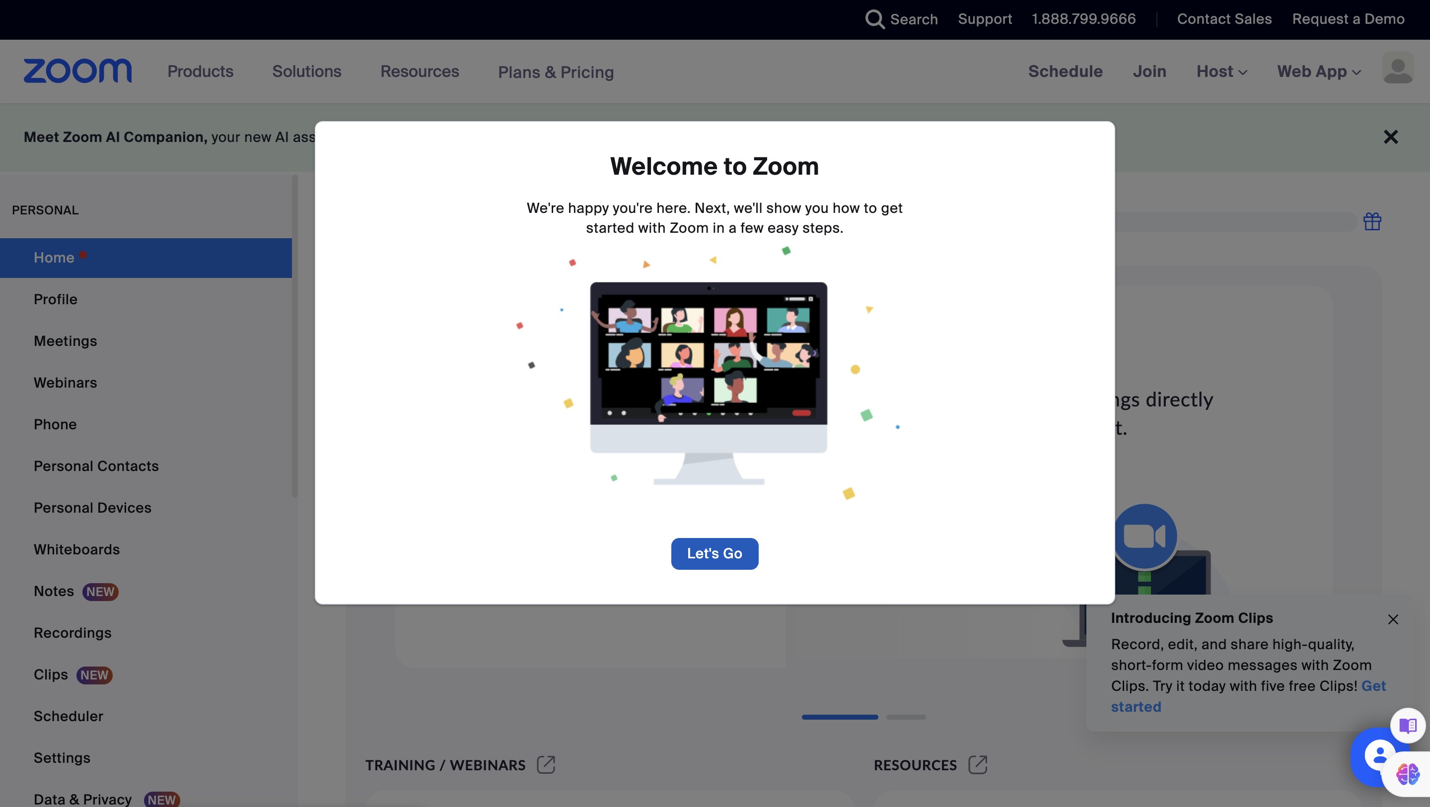Expand the Host dropdown
1430x807 pixels.
pos(1221,71)
